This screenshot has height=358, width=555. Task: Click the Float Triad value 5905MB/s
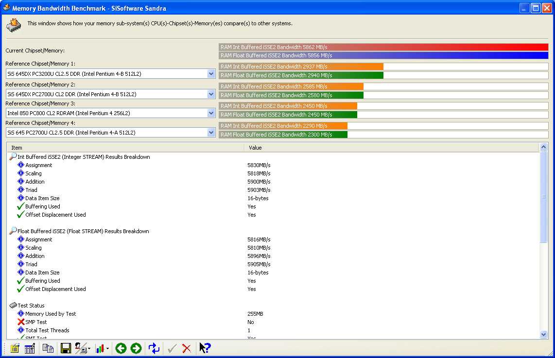(x=259, y=264)
